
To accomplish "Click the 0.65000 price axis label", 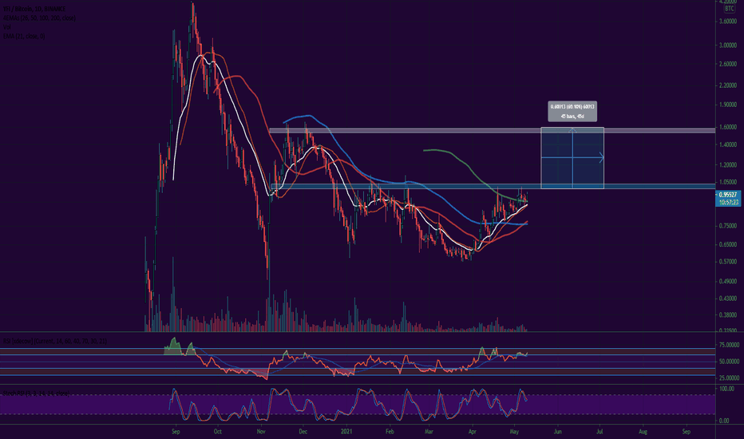I will [728, 244].
